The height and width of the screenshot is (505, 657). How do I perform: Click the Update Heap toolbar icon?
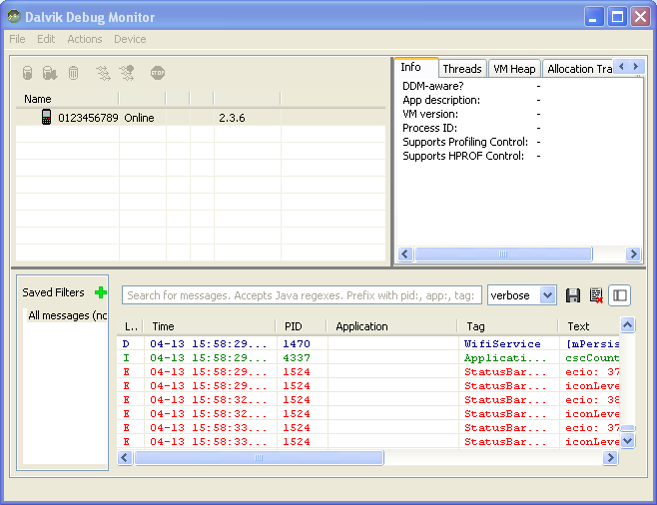[x=28, y=73]
